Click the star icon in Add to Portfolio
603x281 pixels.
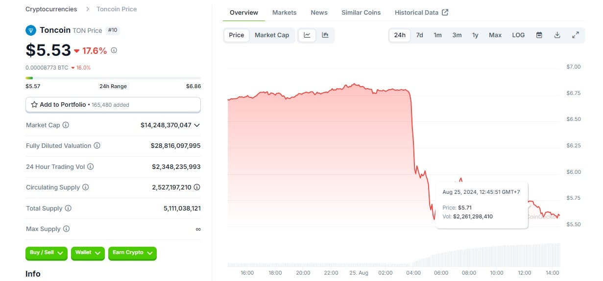[34, 105]
